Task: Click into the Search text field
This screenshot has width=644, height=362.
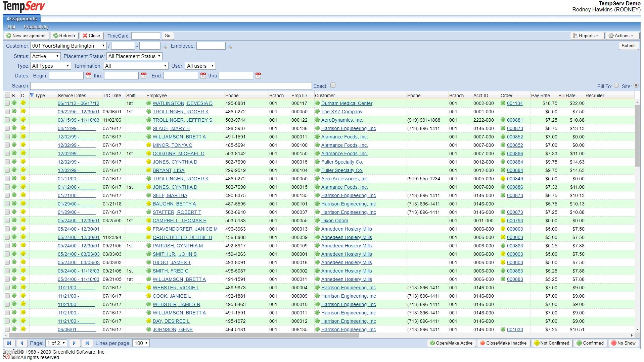Action: tap(171, 86)
